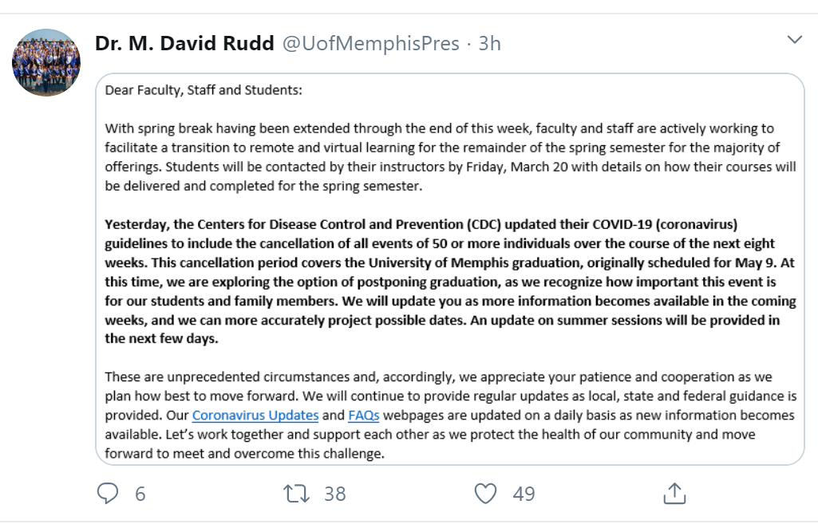The width and height of the screenshot is (818, 528).
Task: Click the display name Dr. M. David Rudd
Action: pyautogui.click(x=184, y=43)
